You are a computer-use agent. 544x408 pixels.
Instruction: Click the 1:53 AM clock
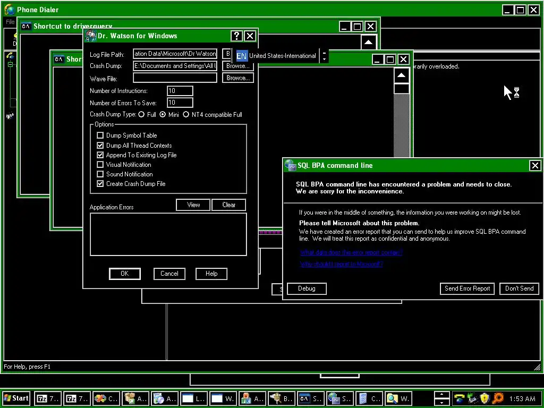click(522, 398)
